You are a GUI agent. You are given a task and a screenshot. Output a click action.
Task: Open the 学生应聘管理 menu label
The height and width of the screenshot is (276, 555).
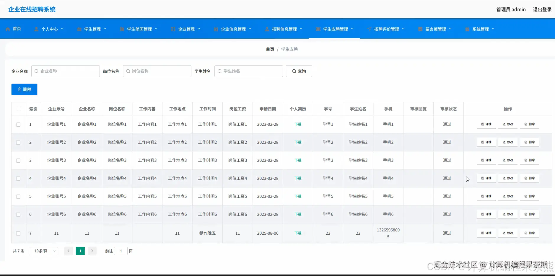point(336,29)
